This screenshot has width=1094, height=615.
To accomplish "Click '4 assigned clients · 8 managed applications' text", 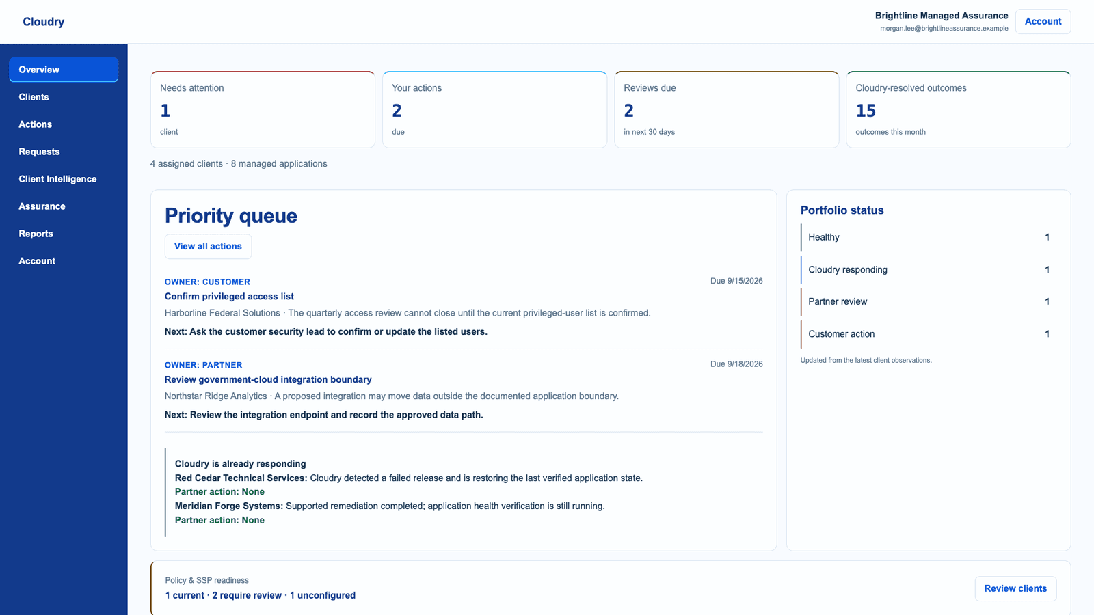I will coord(239,164).
